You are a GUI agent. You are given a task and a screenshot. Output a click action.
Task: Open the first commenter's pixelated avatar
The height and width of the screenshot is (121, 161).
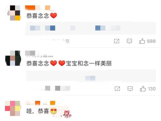[x=13, y=13]
